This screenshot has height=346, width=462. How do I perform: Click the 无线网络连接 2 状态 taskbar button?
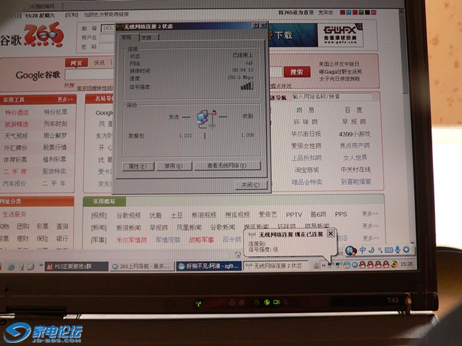(x=275, y=266)
